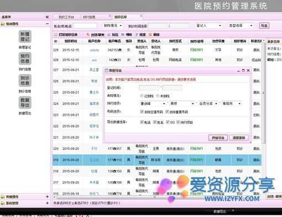Click the 登记时间 end date field in dialog

(172, 88)
